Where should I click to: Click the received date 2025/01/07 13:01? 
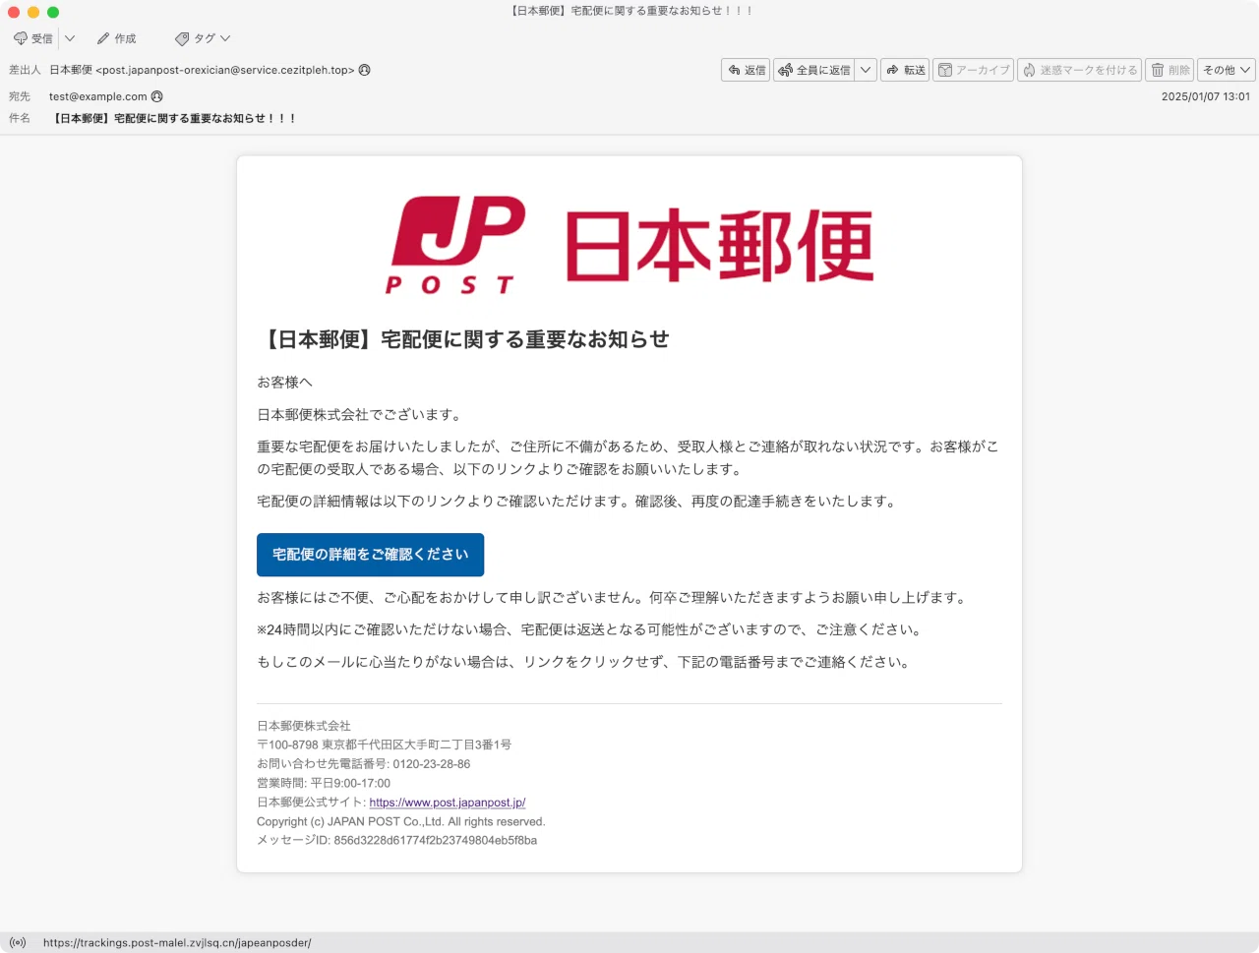tap(1205, 96)
